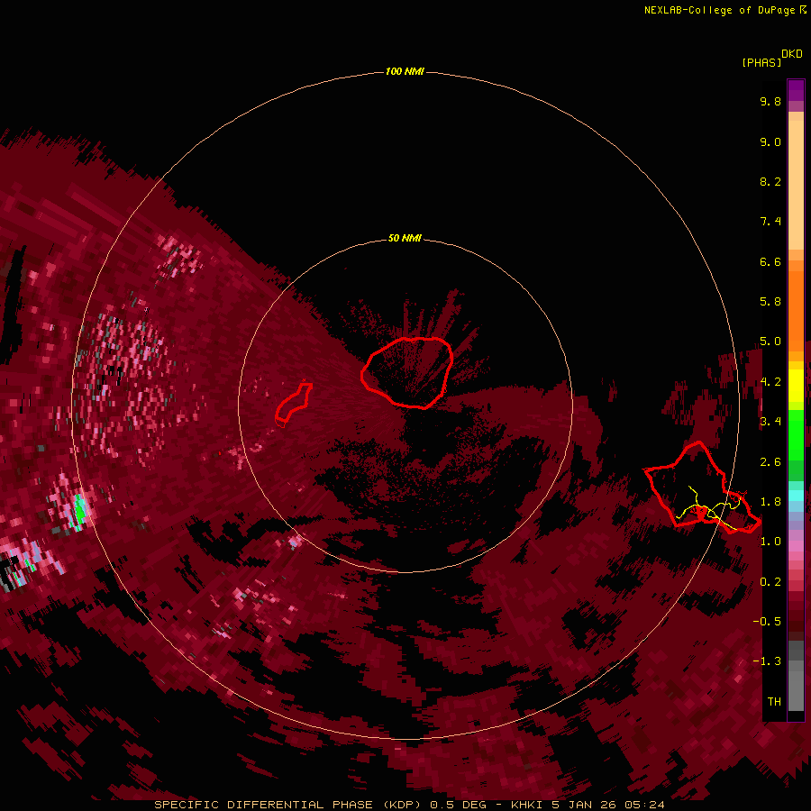This screenshot has width=811, height=811.
Task: Click the cyan segment of the color bar
Action: point(796,496)
